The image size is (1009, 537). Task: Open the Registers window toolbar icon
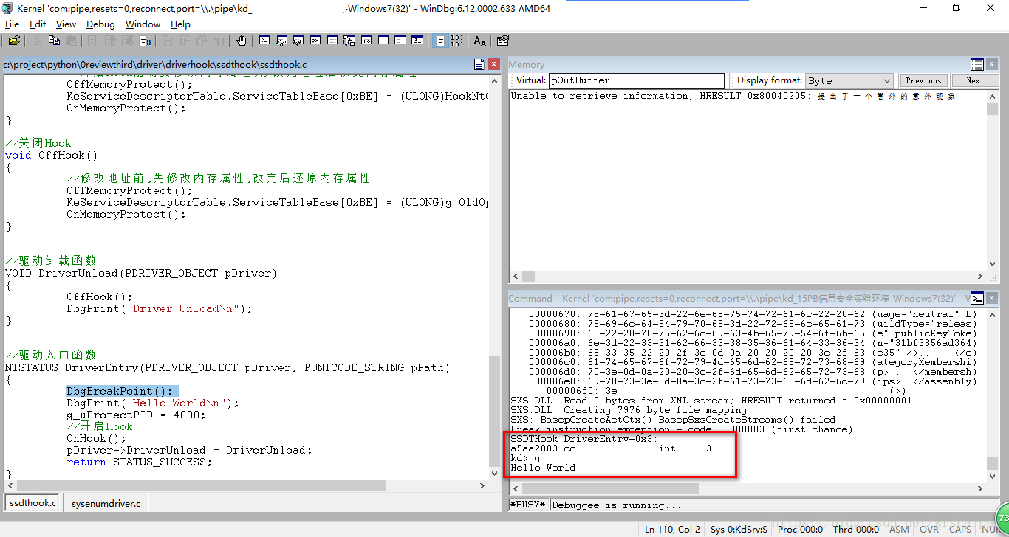[x=315, y=41]
